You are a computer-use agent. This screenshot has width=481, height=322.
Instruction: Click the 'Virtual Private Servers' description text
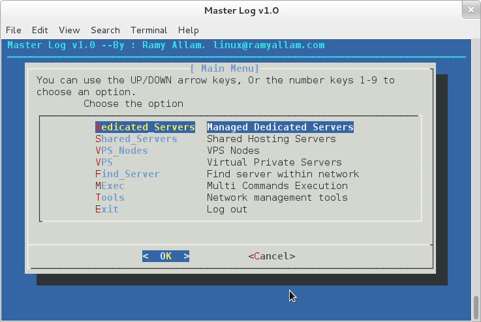click(274, 162)
